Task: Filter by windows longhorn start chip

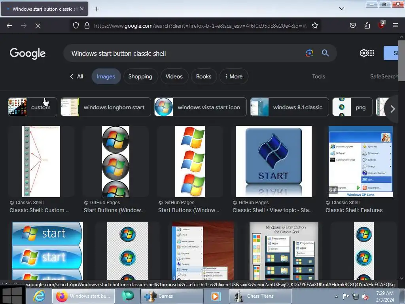Action: [x=106, y=107]
